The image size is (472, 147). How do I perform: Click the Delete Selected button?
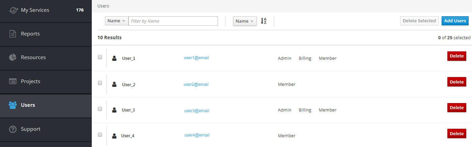pyautogui.click(x=419, y=21)
